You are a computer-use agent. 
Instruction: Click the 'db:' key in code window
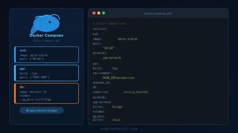(x=95, y=87)
